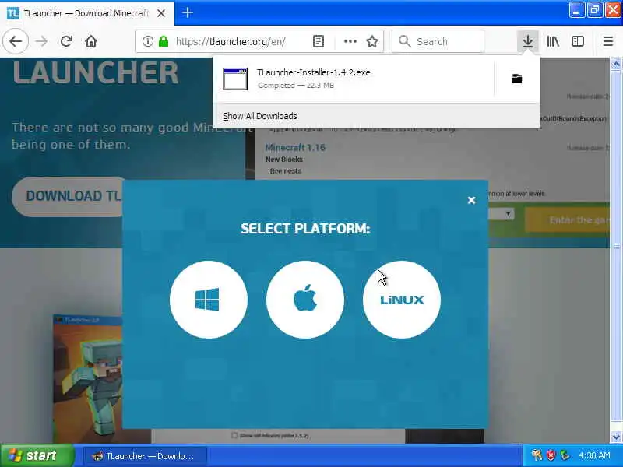Click the green secure connection padlock

(164, 41)
